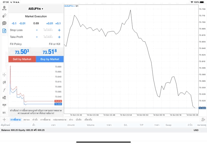Change the Fill or Kill policy
The image size is (207, 144).
(54, 43)
